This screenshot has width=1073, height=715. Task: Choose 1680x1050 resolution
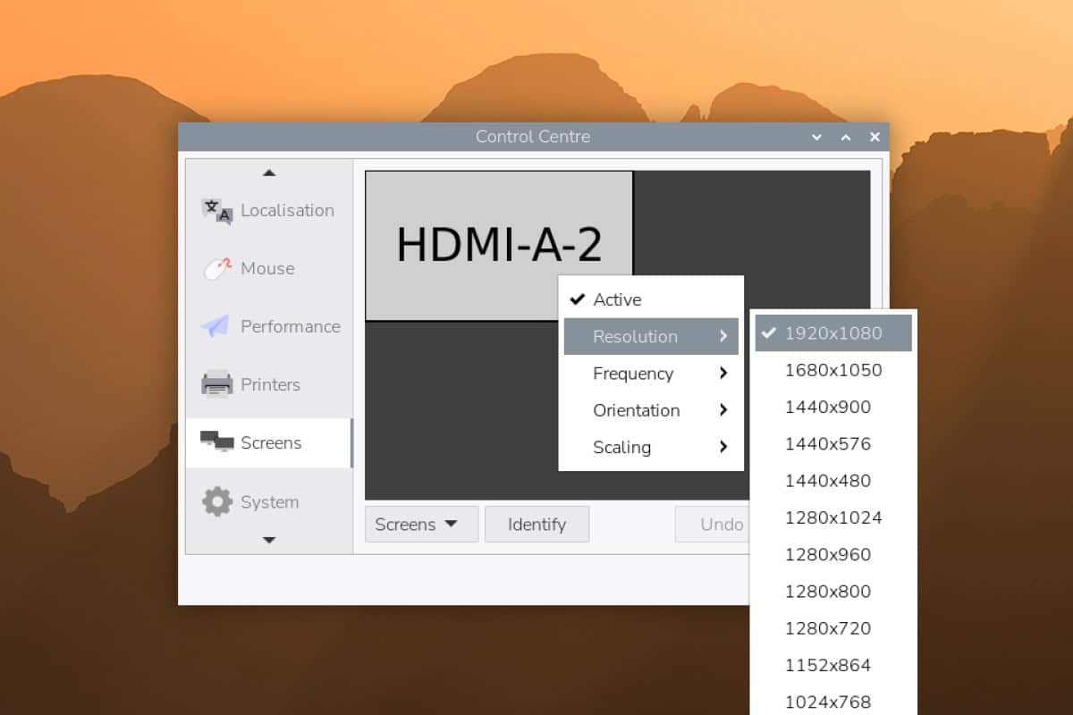[832, 370]
